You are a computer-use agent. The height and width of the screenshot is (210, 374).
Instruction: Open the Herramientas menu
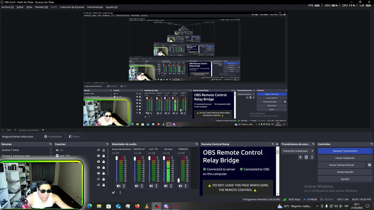(x=95, y=7)
